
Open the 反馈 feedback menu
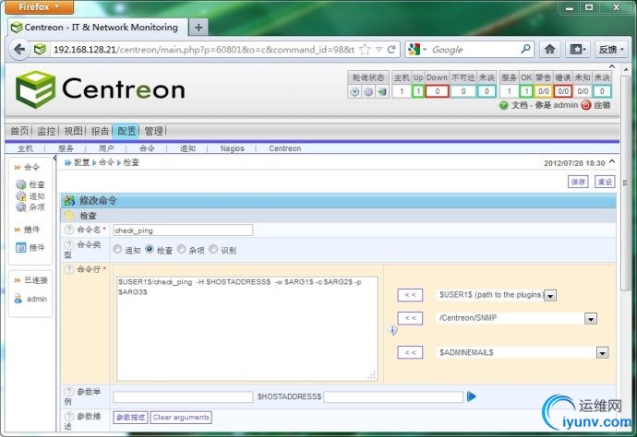(x=611, y=50)
